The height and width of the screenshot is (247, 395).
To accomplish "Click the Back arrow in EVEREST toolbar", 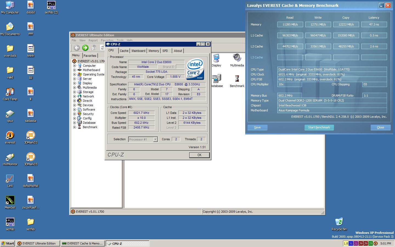I will click(77, 48).
